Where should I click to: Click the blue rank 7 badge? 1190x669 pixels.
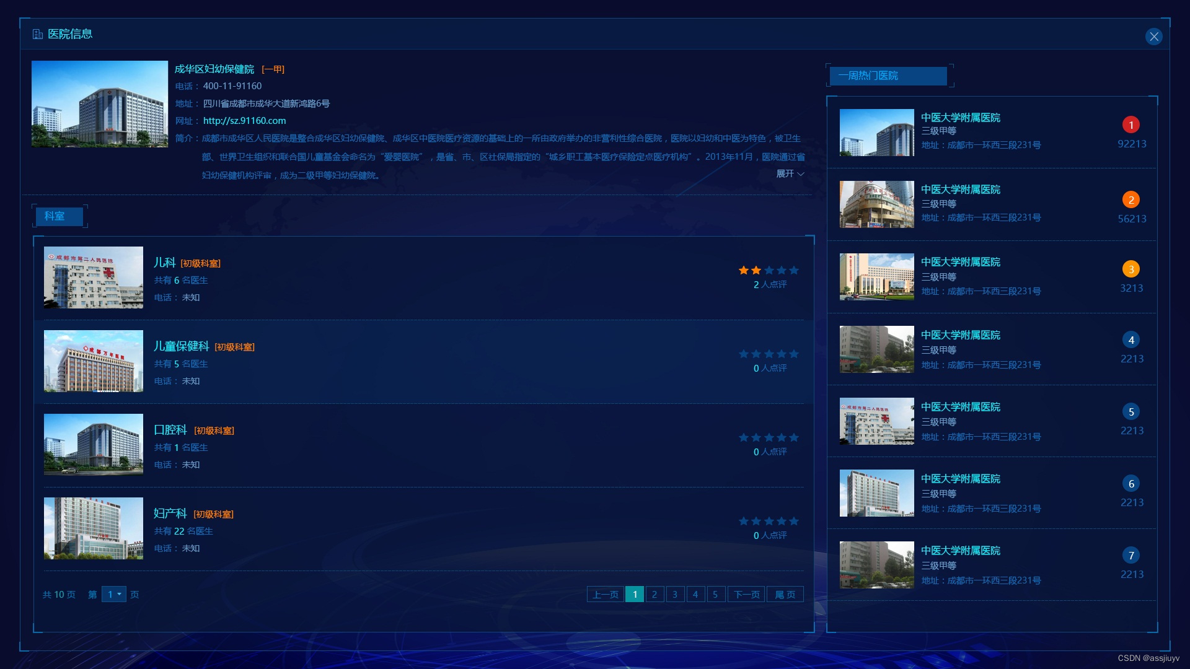point(1131,556)
